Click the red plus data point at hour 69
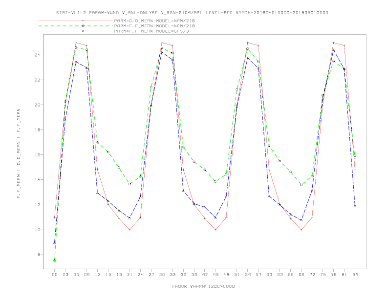This screenshot has width=387, height=299. (x=301, y=230)
